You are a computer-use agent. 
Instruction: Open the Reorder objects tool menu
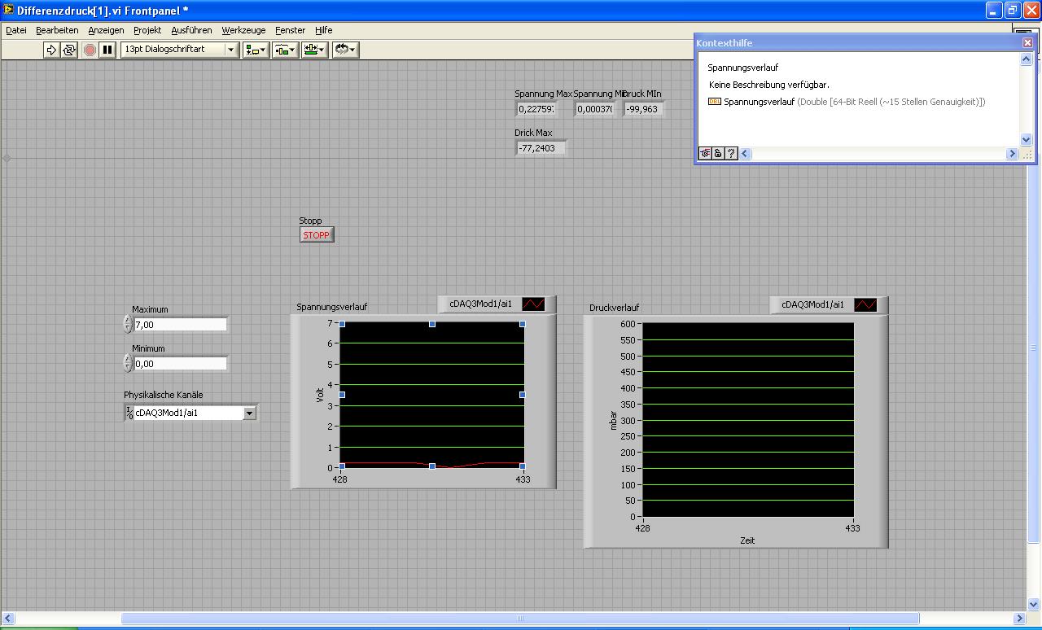coord(345,50)
